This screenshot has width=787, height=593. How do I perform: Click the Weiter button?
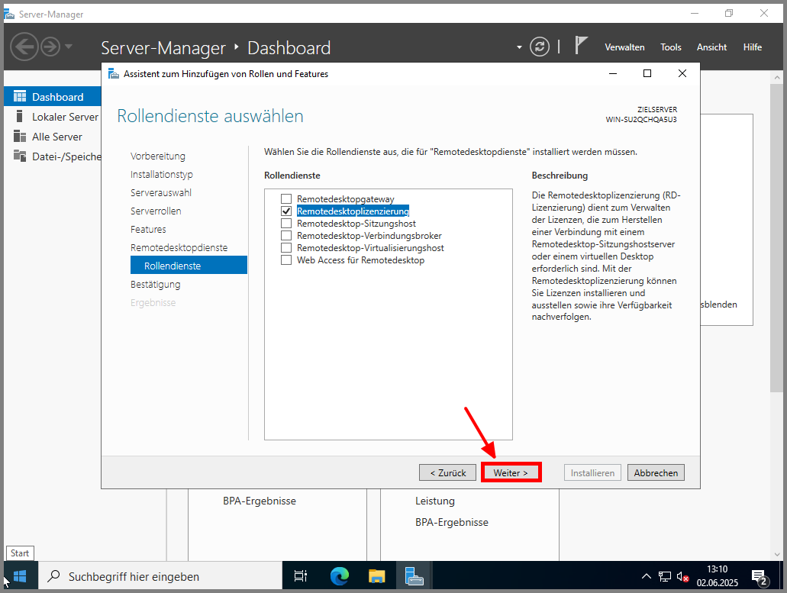[511, 473]
